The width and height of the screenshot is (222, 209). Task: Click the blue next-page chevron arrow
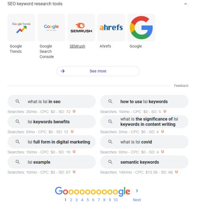click(x=137, y=191)
